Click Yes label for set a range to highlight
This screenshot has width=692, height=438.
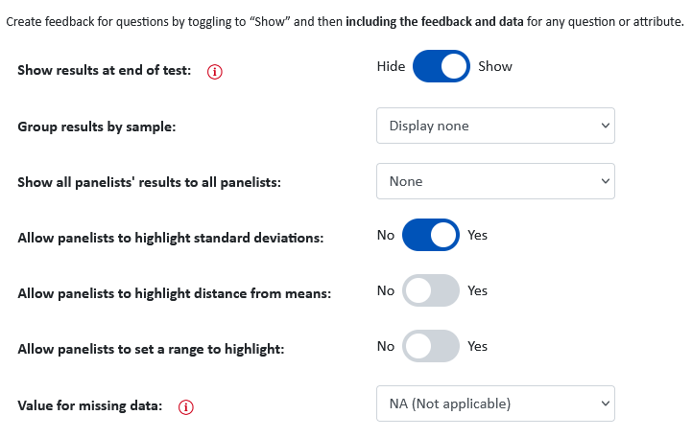click(478, 346)
